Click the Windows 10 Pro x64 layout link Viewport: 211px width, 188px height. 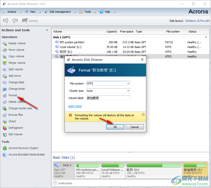[197, 21]
